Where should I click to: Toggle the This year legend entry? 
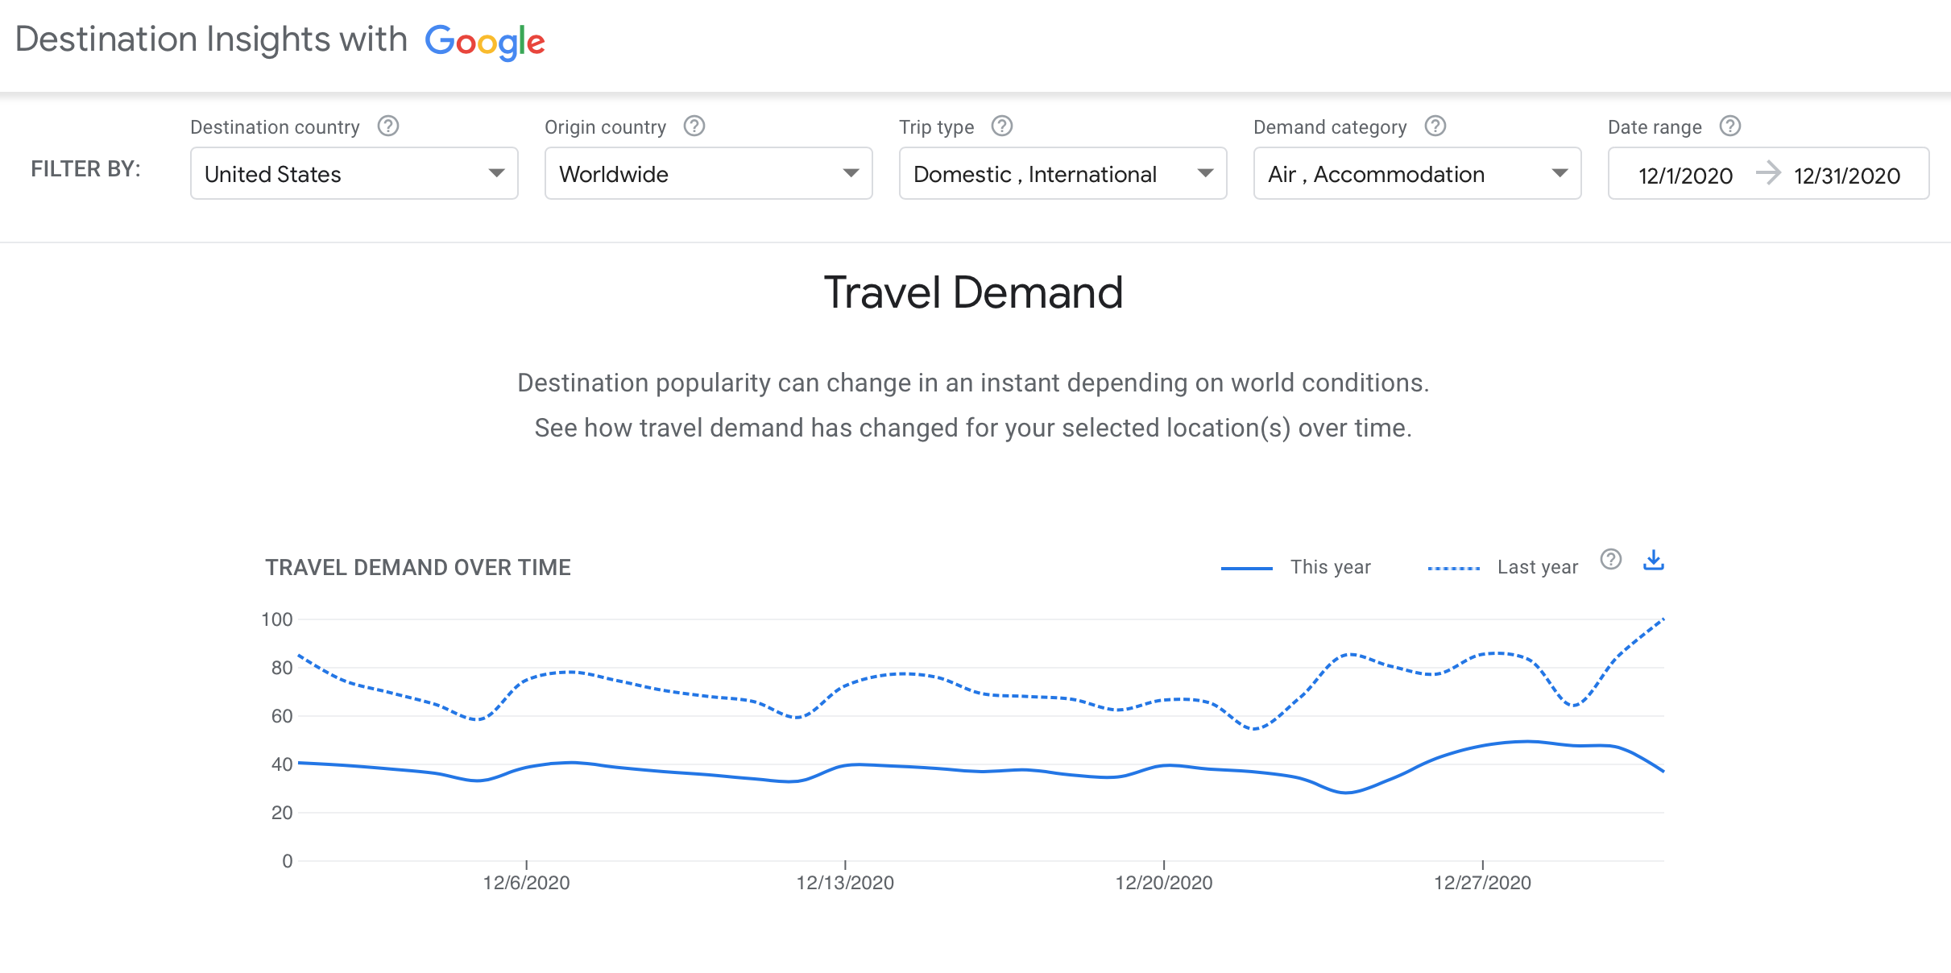pos(1330,568)
